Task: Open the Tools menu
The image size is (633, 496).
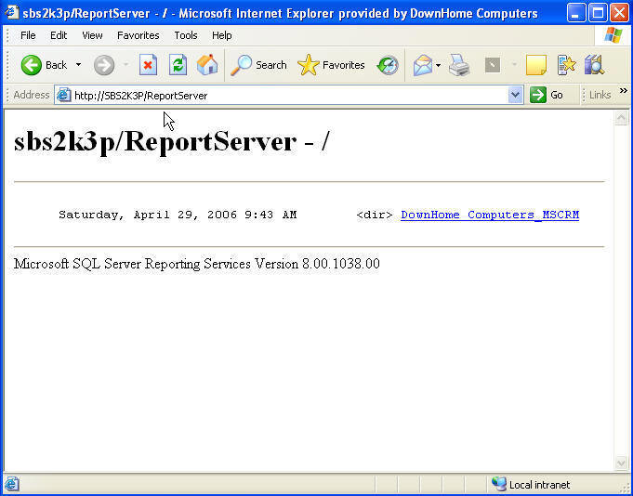Action: 186,35
